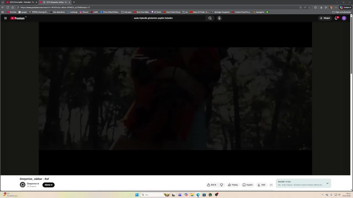Image resolution: width=353 pixels, height=198 pixels.
Task: Open a new browser tab
Action: (74, 2)
